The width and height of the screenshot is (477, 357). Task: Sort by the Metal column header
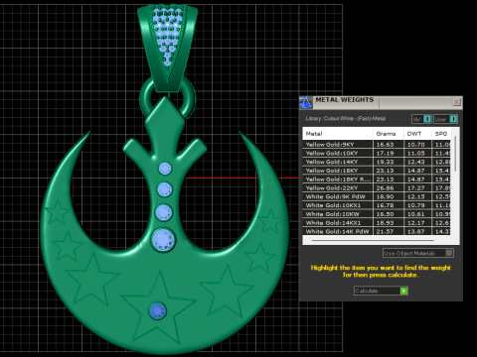338,134
